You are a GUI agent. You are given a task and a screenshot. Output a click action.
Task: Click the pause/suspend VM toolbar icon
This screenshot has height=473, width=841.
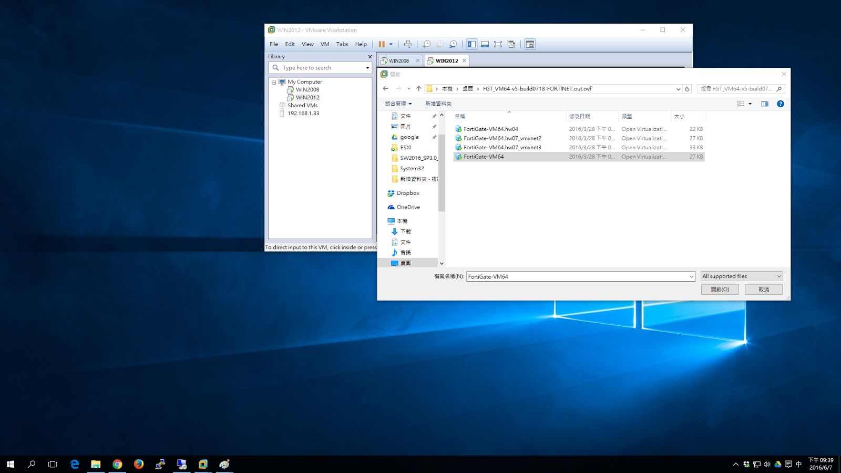(382, 44)
